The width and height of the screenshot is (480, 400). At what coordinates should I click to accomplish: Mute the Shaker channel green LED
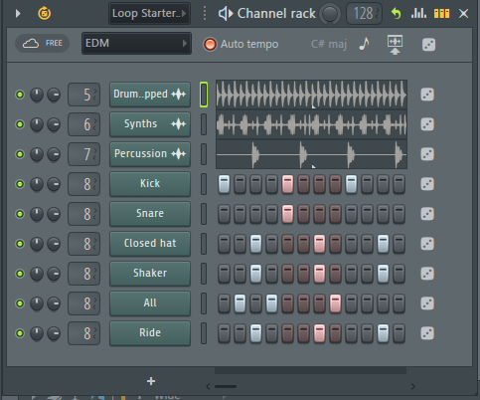[x=20, y=274]
